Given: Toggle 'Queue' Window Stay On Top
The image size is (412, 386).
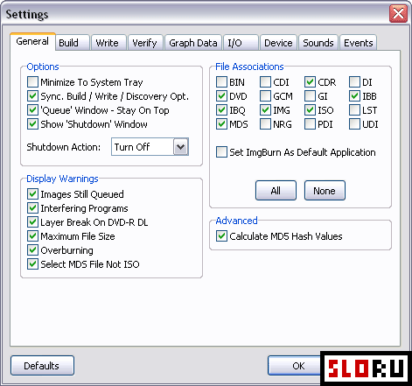Looking at the screenshot, I should 32,110.
